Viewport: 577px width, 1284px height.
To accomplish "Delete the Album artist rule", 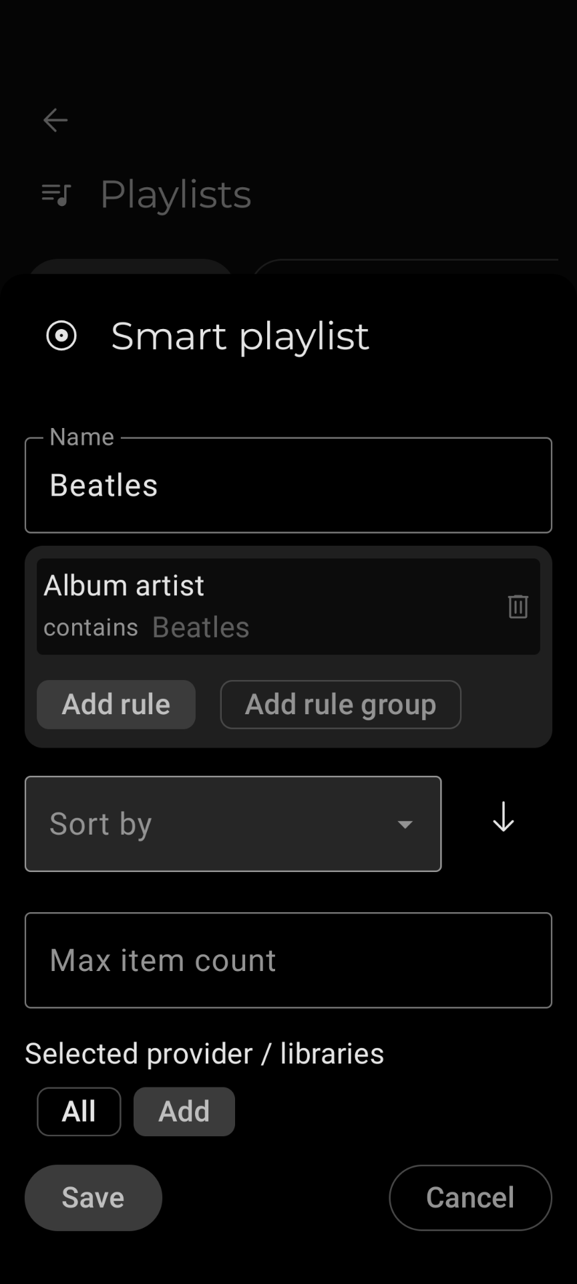I will tap(518, 607).
